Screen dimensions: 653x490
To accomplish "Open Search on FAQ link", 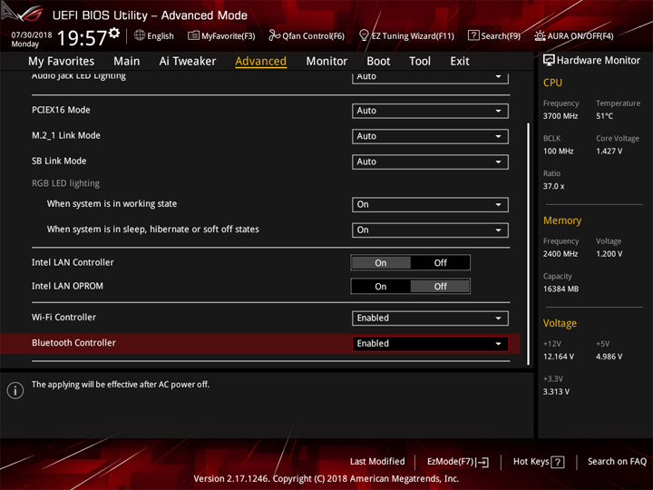I will (618, 462).
